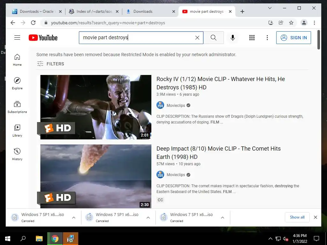The image size is (327, 245).
Task: Open History in sidebar
Action: (17, 154)
